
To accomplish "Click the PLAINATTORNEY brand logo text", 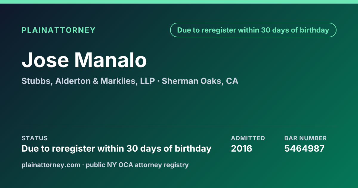I will click(58, 30).
